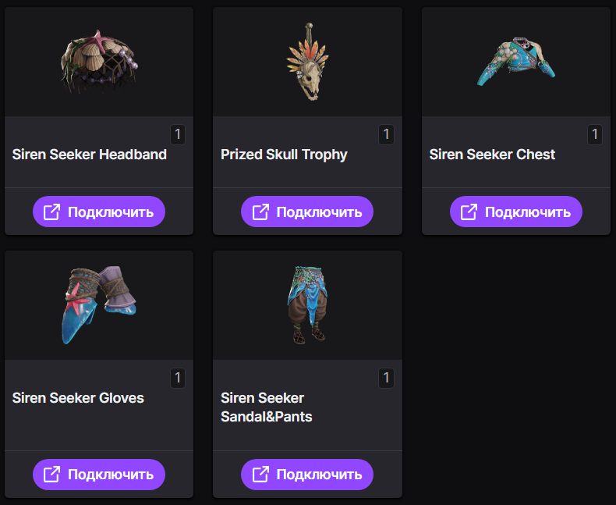Click the external-link icon on the Gloves connect button

52,475
